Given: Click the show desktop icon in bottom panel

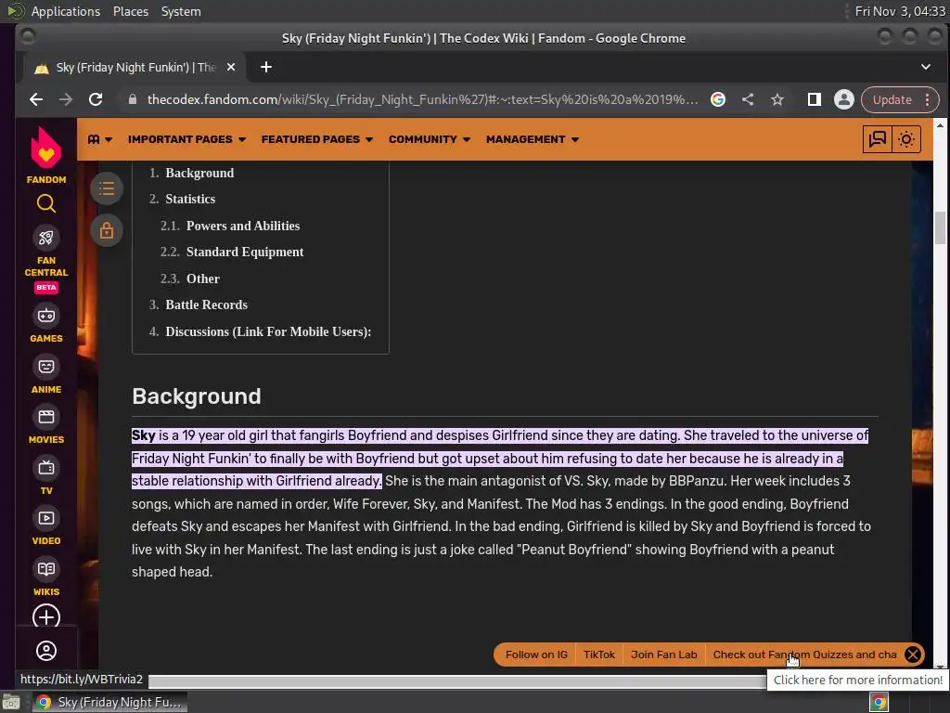Looking at the screenshot, I should tap(11, 703).
